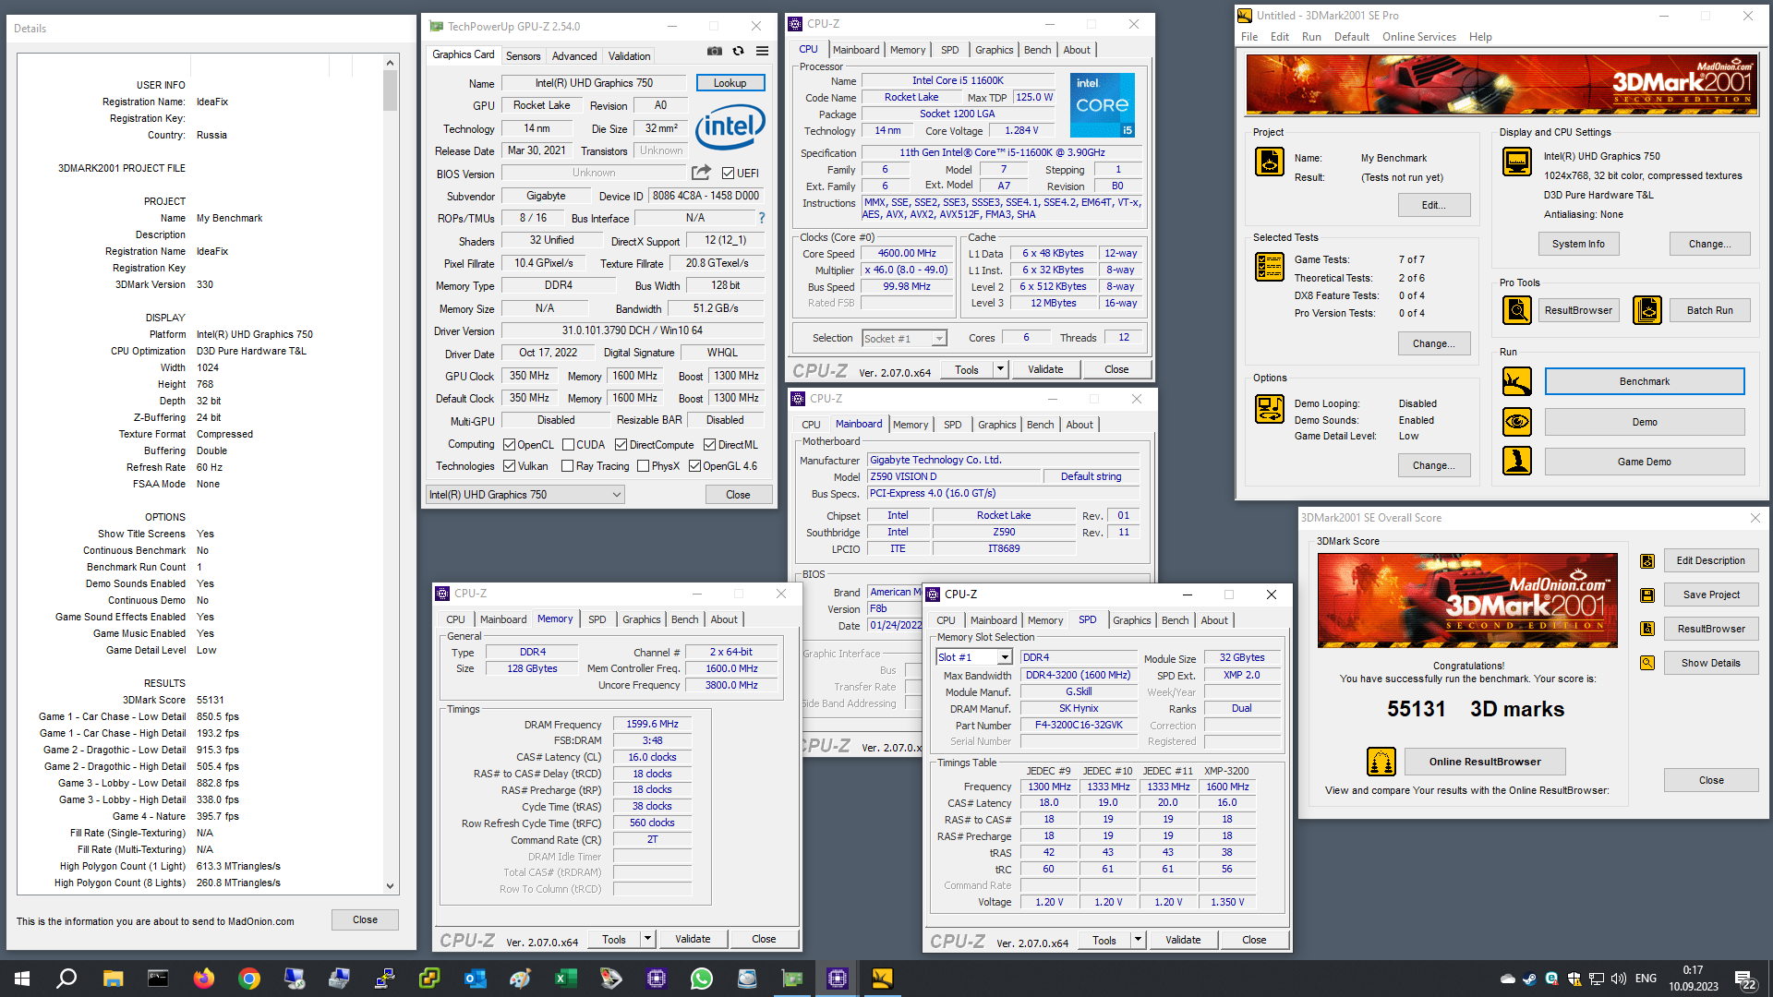Image resolution: width=1773 pixels, height=997 pixels.
Task: Switch to the Sensors tab in GPU-Z
Action: [x=523, y=56]
